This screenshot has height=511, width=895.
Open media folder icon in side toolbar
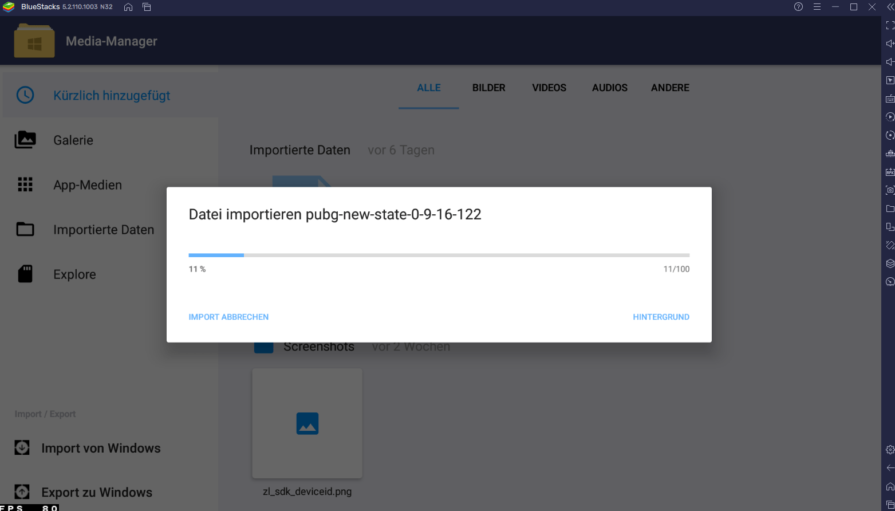[x=890, y=208]
